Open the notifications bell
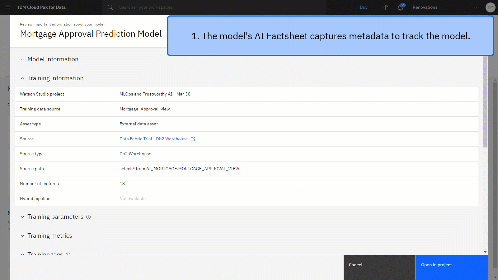The image size is (498, 280). [400, 7]
